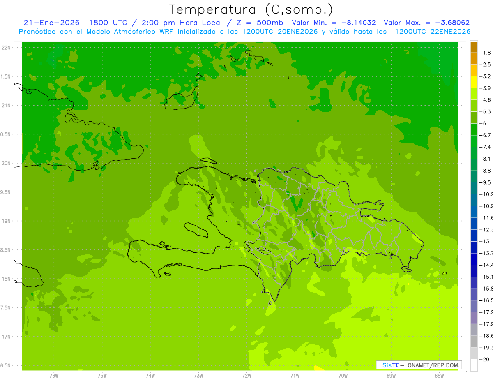Screen dimensions: 493x381
Task: Select initialization time '1200UTC_20ENE2026'
Action: [280, 32]
